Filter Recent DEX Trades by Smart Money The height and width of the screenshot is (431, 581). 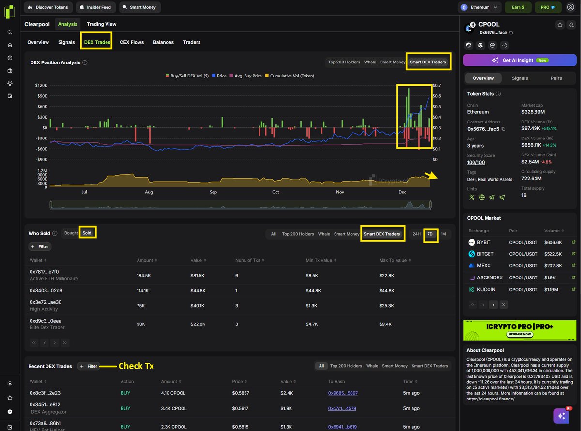pos(395,366)
